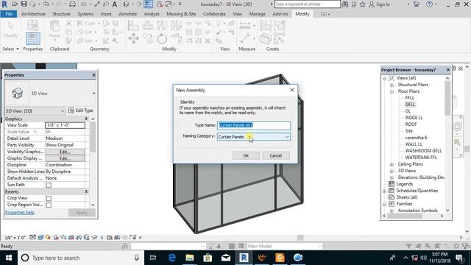Click the Align tool in Modify panel

pyautogui.click(x=132, y=26)
